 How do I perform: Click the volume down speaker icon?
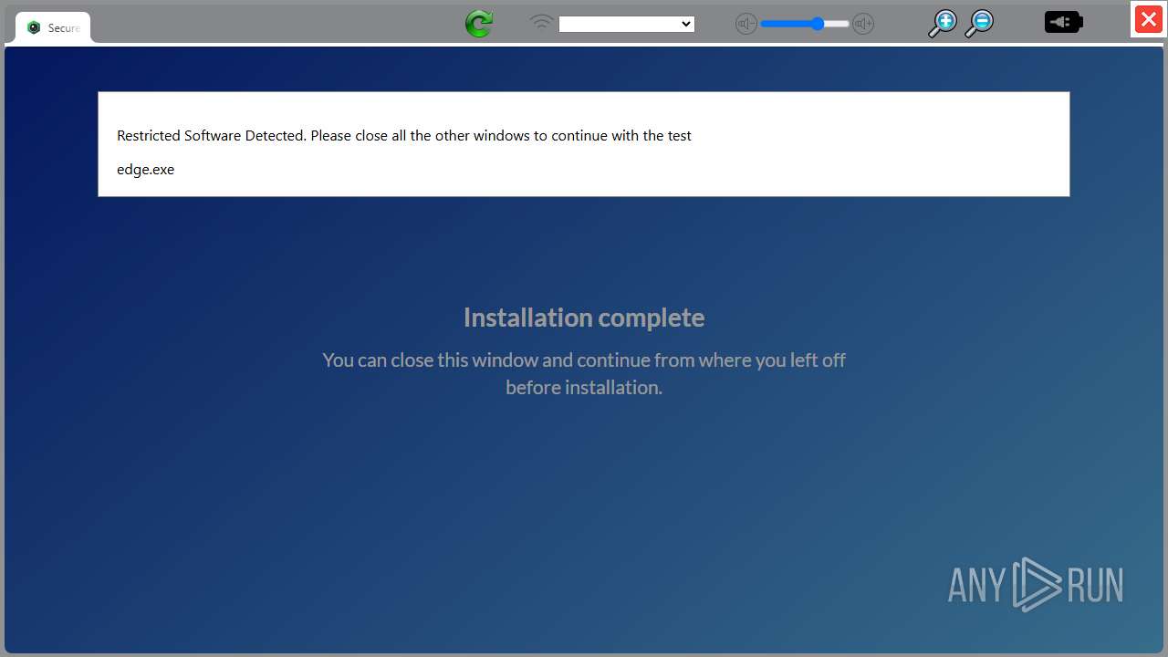coord(746,25)
